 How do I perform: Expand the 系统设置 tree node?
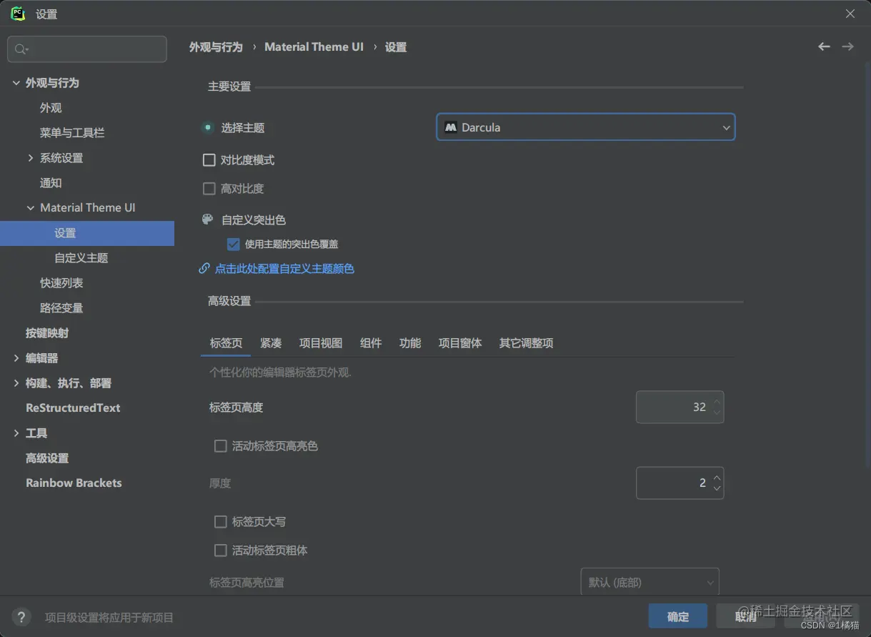[x=31, y=158]
